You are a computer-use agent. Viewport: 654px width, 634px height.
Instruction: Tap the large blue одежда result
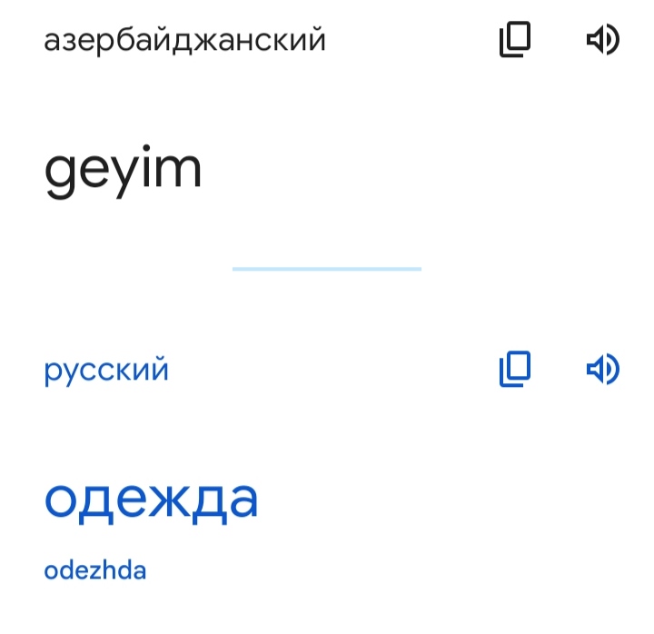click(151, 502)
